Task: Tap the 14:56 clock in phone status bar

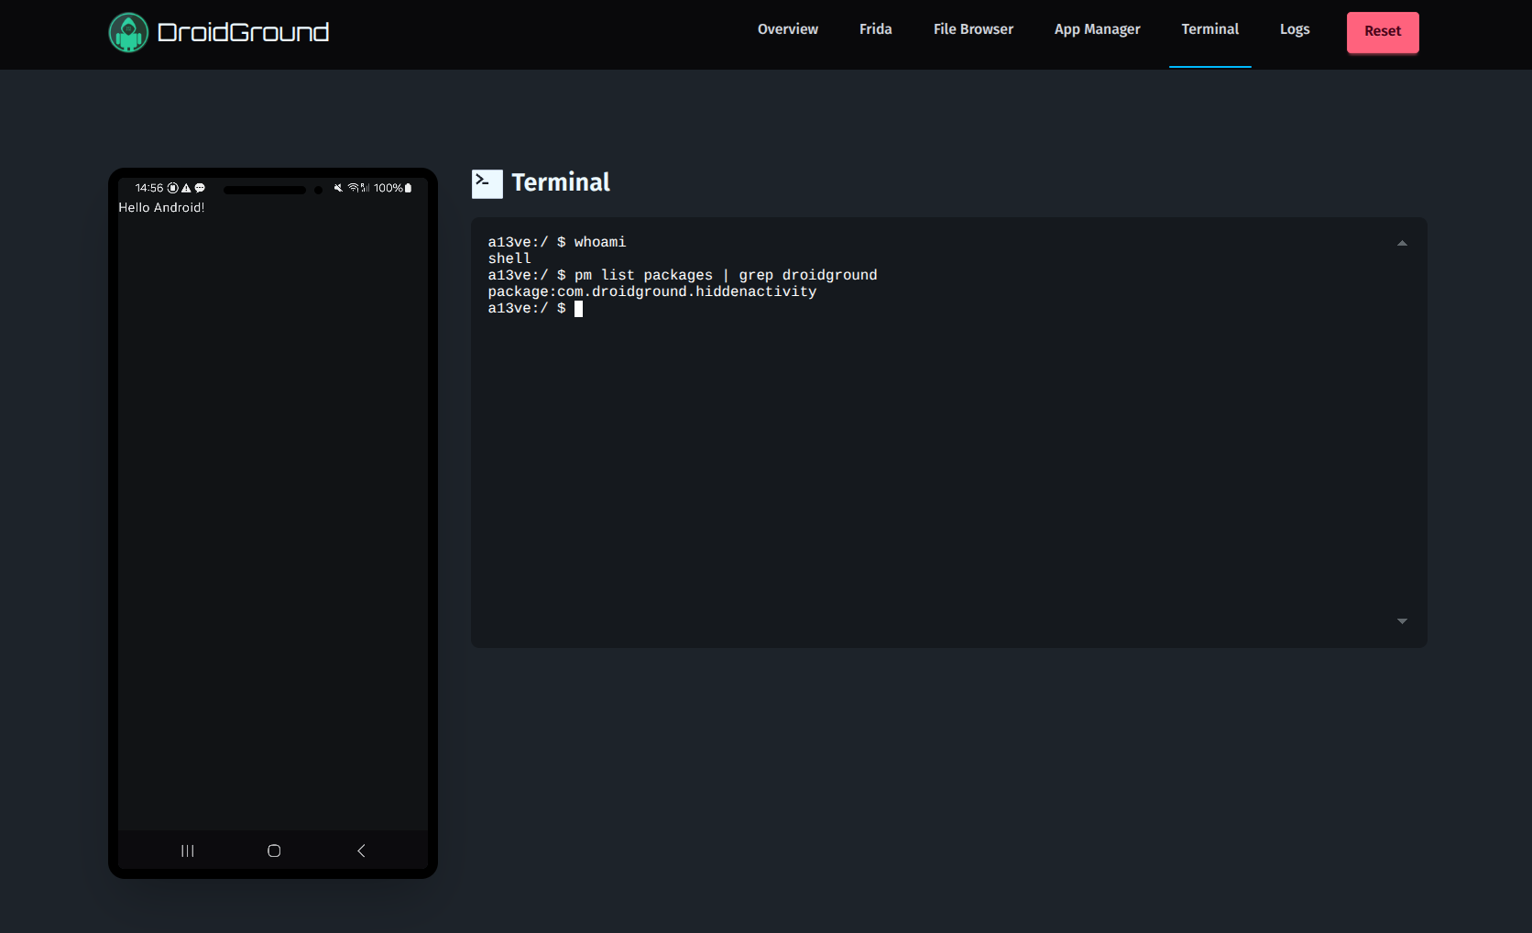Action: (x=149, y=188)
